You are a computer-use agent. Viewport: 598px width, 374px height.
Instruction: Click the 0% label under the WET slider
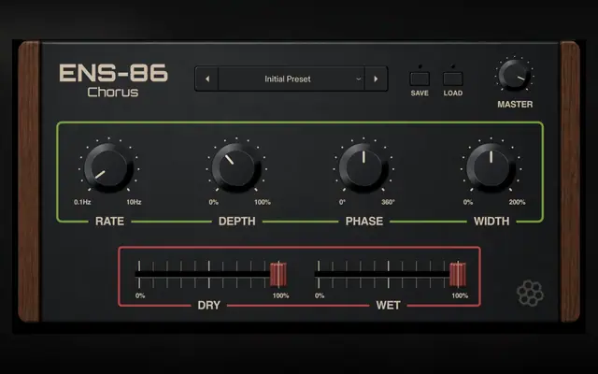pyautogui.click(x=320, y=295)
